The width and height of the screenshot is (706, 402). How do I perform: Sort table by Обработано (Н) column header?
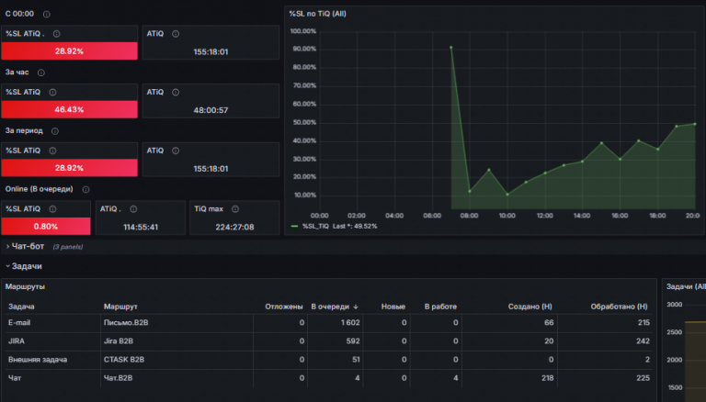tap(619, 307)
